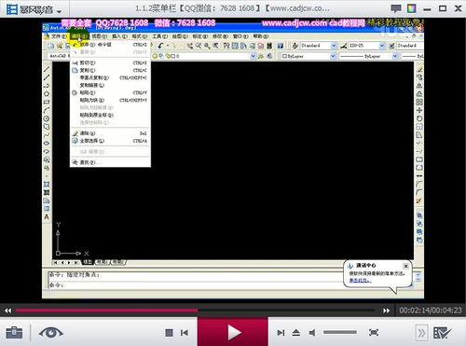
Task: Stop the video playback
Action: tap(169, 333)
